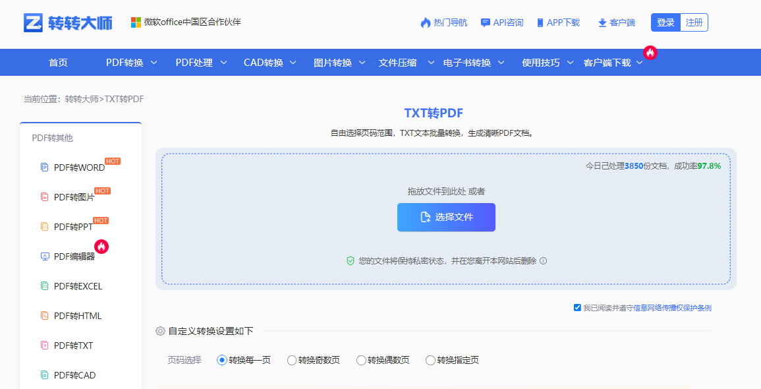Click the HOT badge on PDF转WORD
The height and width of the screenshot is (389, 761).
(113, 162)
